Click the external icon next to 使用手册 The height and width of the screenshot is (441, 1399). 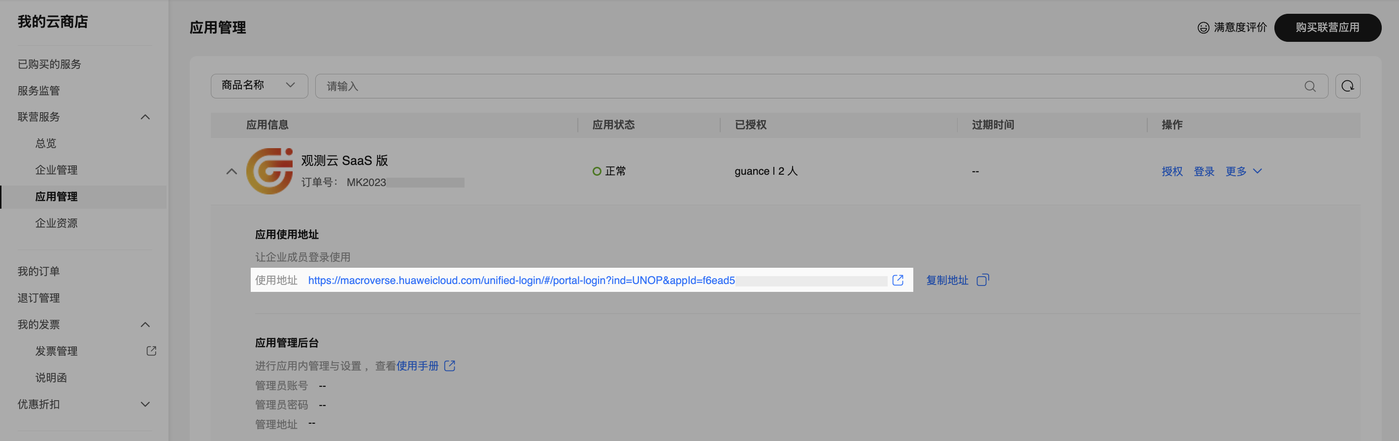pyautogui.click(x=450, y=366)
